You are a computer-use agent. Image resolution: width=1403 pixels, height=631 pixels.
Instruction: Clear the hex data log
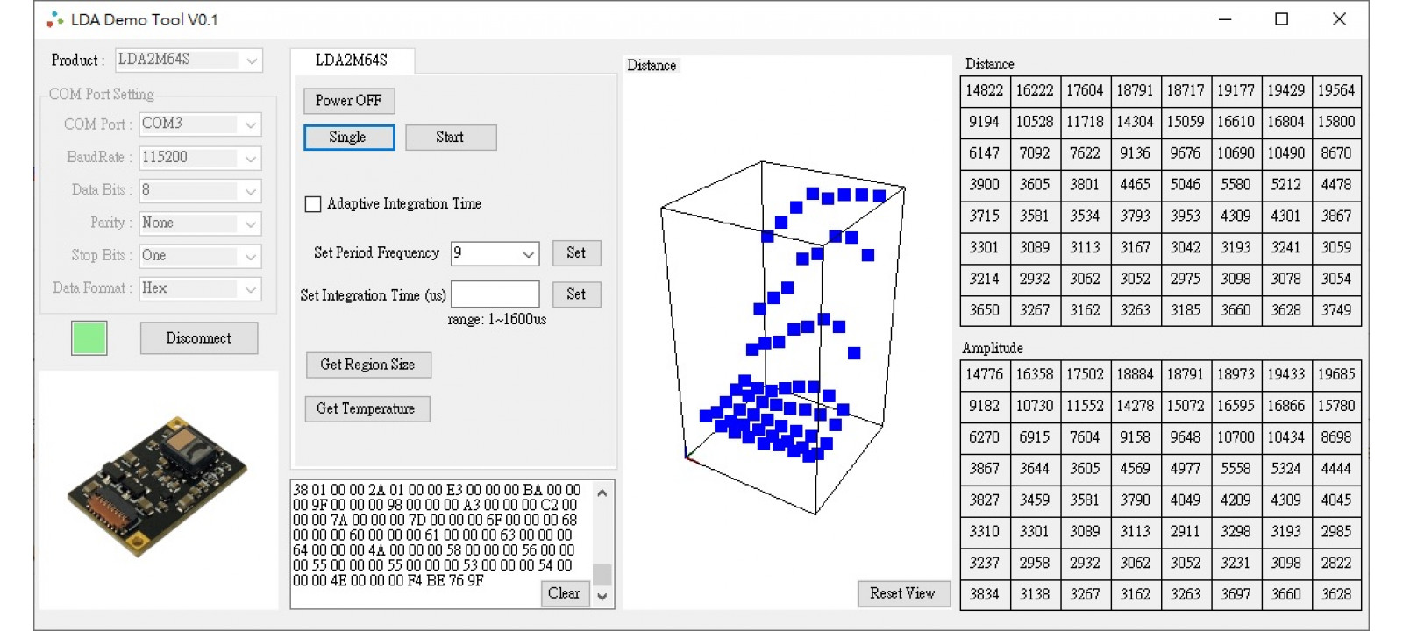564,593
